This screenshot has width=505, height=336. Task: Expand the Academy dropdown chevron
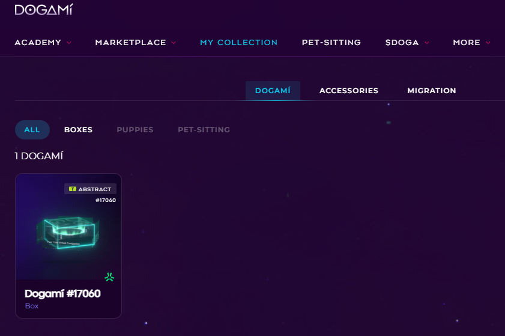[69, 43]
